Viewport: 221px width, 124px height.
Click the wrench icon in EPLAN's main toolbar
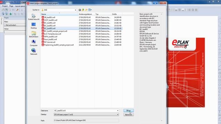18,10
